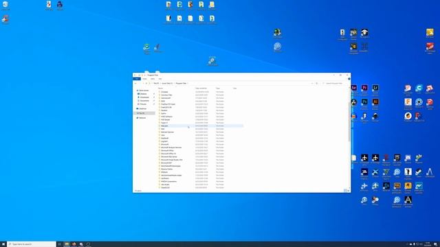Click the taskbar search box
The width and height of the screenshot is (440, 247).
tap(32, 244)
